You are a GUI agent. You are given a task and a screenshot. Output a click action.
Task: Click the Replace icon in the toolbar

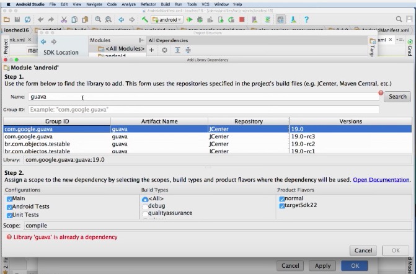click(x=108, y=19)
